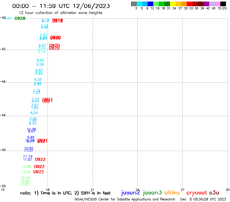
Task: Select the '-46' latitude axis label
Action: coord(3,115)
